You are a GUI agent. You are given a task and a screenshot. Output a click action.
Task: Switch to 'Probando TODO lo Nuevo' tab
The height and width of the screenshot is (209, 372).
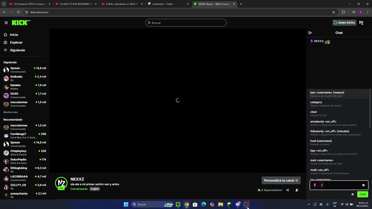click(30, 4)
